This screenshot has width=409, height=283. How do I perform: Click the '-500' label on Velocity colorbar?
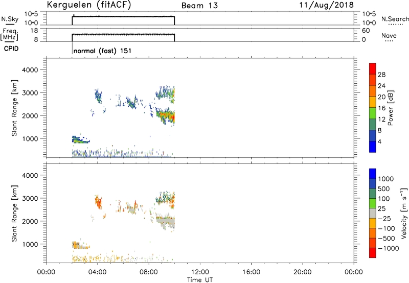387,238
